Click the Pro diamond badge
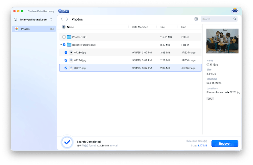Viewport: 253px width, 165px height. 64,11
